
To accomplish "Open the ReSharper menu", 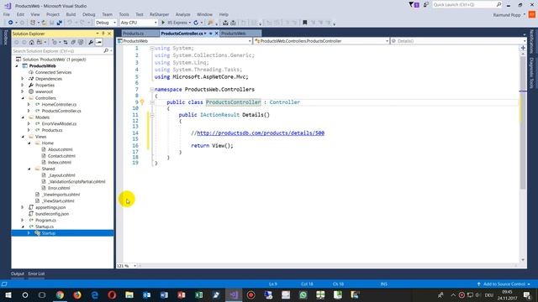I will tap(159, 14).
